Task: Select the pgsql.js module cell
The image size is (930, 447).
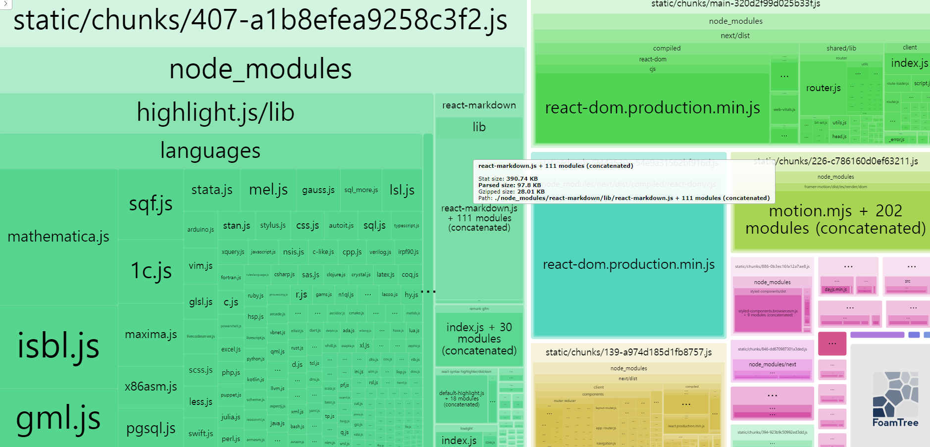Action: click(x=151, y=429)
